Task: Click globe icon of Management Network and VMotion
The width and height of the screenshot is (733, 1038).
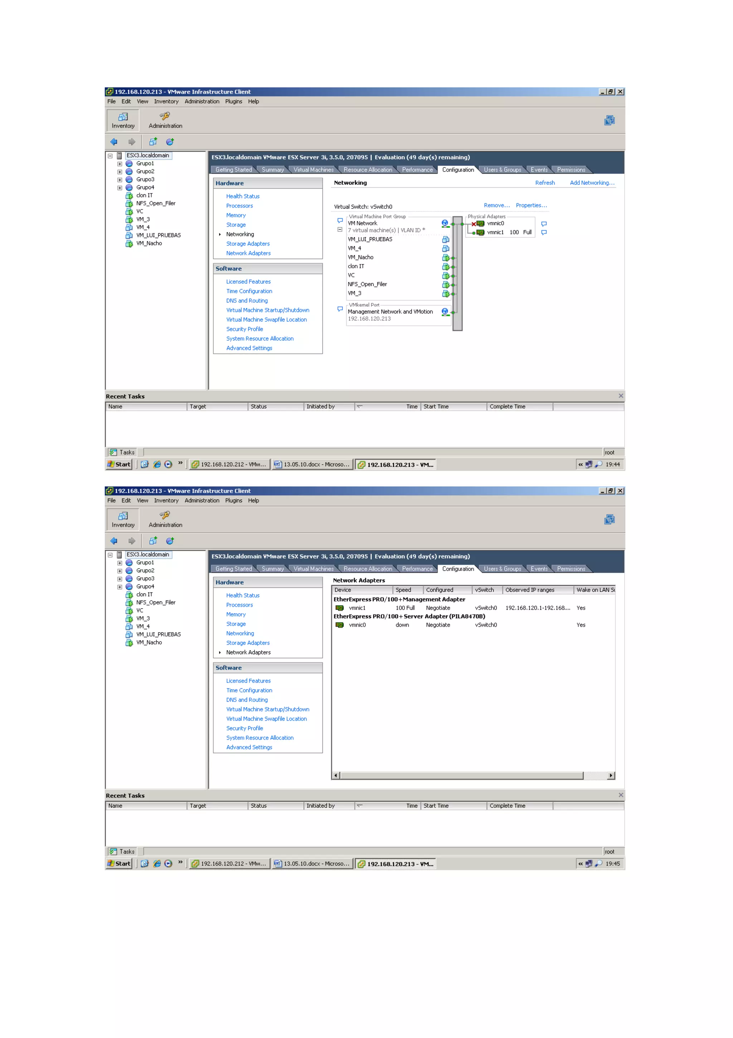Action: [445, 312]
